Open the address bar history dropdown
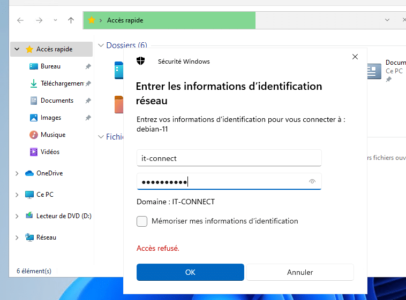Image resolution: width=406 pixels, height=300 pixels. point(387,20)
